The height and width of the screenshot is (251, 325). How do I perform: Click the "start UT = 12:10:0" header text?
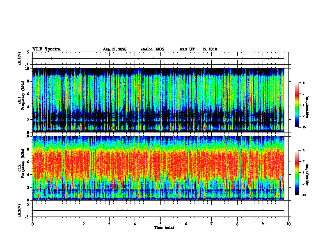pos(198,49)
